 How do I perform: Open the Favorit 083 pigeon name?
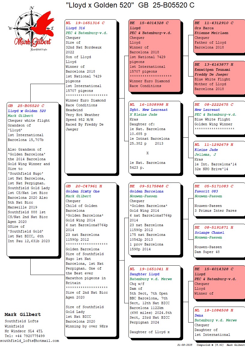tap(206, 191)
